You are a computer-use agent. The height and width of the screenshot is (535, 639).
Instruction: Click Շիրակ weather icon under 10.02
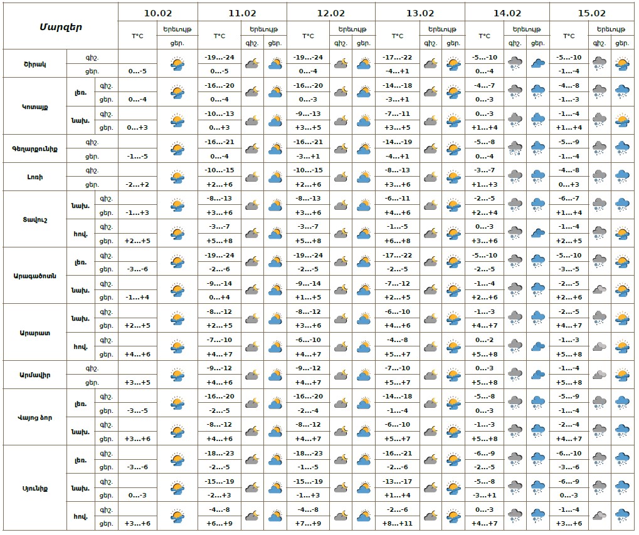tap(177, 63)
